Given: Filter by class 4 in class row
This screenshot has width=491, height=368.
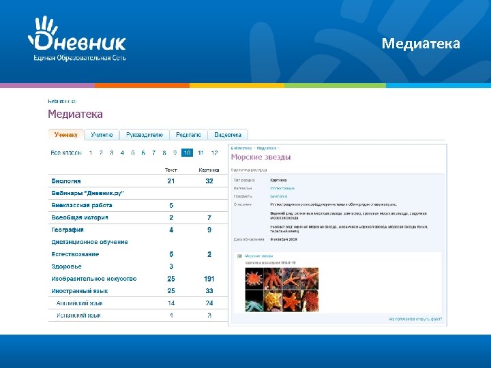Looking at the screenshot, I should [x=122, y=153].
